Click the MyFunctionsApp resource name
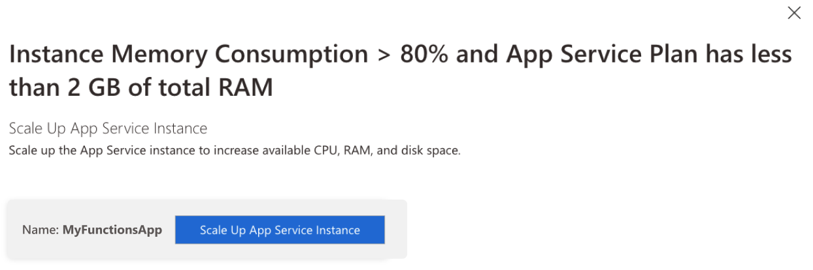Image resolution: width=813 pixels, height=270 pixels. pos(112,230)
